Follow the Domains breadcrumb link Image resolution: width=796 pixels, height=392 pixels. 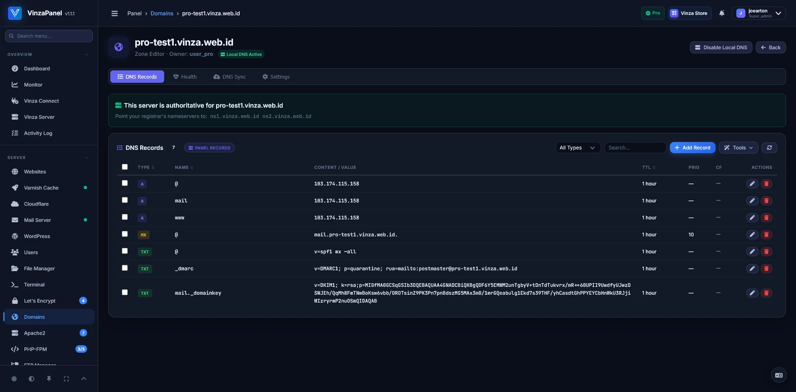click(162, 13)
